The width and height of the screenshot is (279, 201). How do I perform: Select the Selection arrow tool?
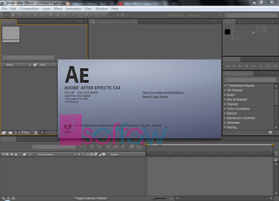[x=7, y=15]
